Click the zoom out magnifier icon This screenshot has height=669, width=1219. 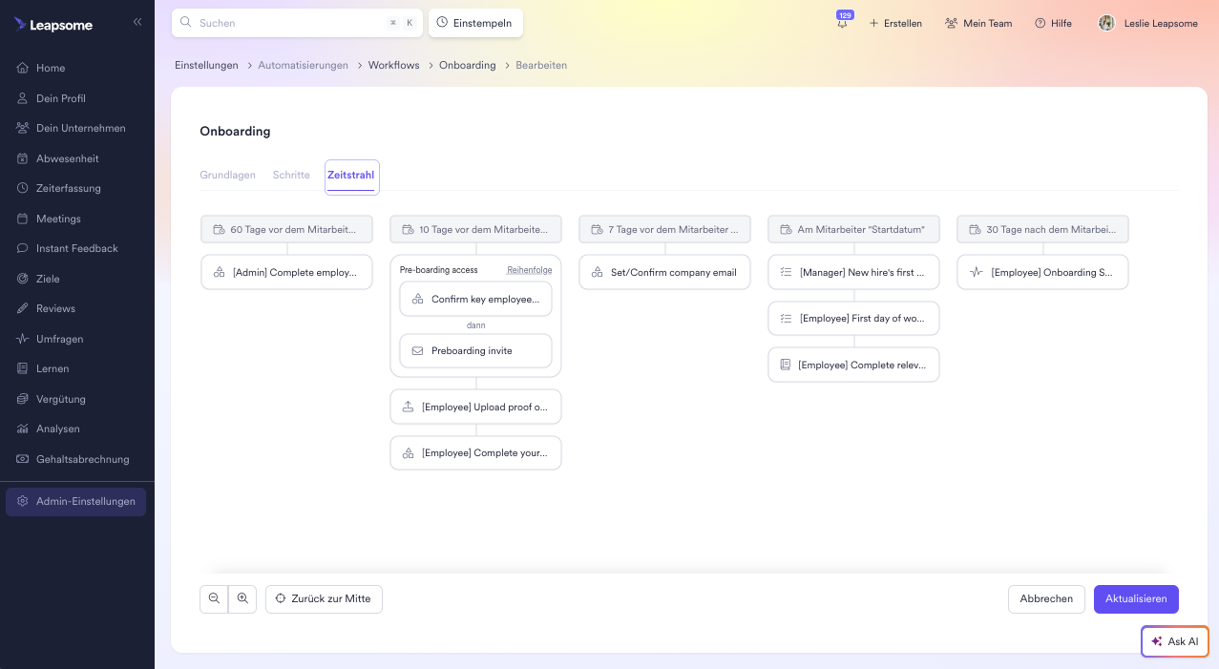click(x=214, y=598)
